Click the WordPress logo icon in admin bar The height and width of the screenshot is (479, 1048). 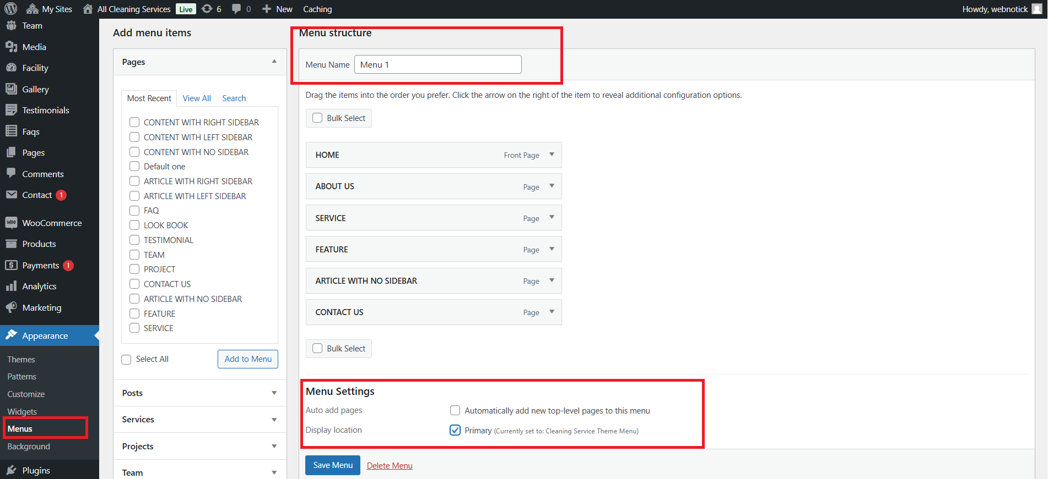[11, 9]
